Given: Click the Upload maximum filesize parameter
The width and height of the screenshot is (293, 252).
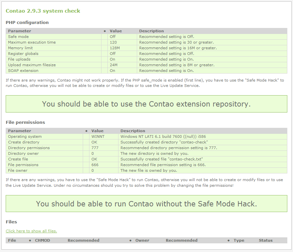Looking at the screenshot, I should click(x=32, y=65).
